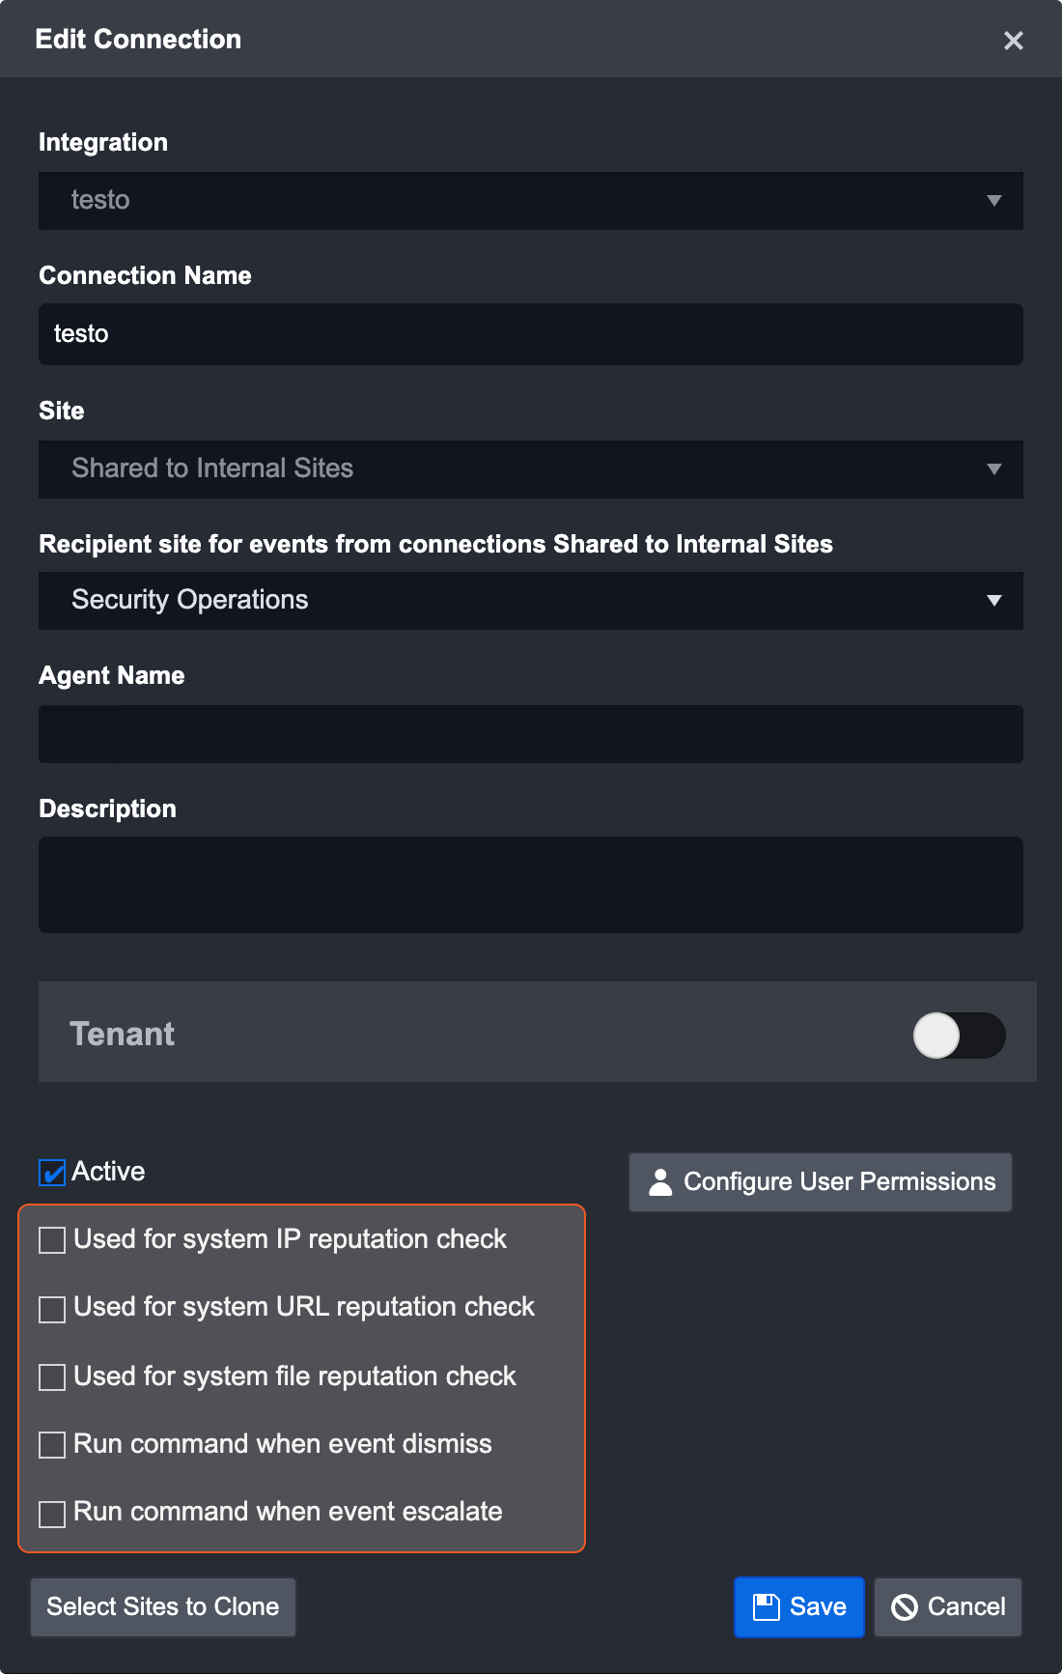Viewport: 1062px width, 1674px height.
Task: Click the floppy disk icon on Save
Action: 767,1606
